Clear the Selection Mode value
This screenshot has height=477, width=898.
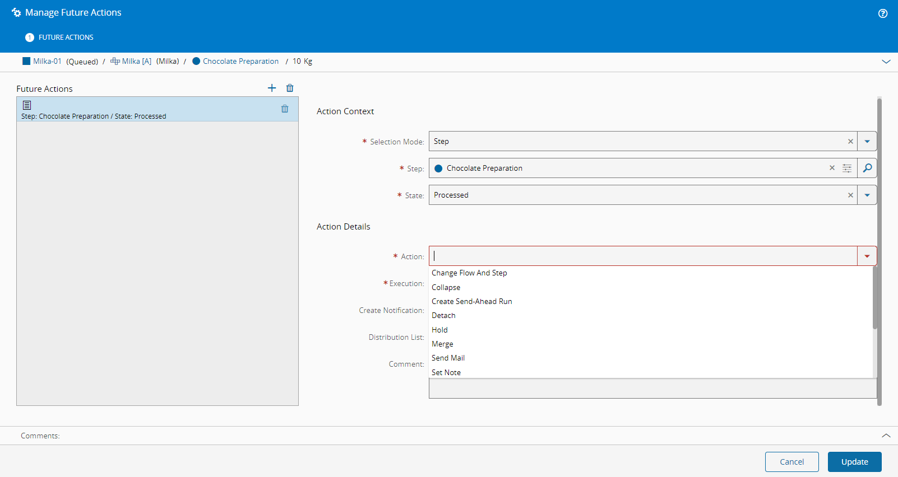coord(850,142)
